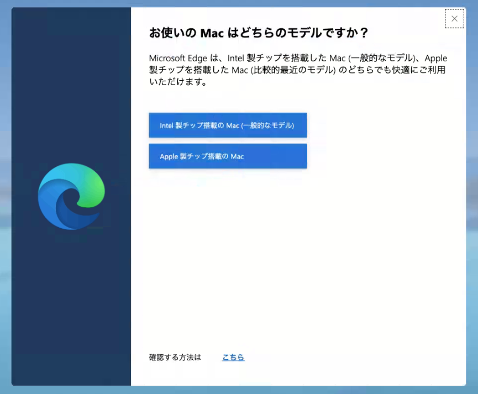Click the Microsoft Edge logo

(x=71, y=196)
